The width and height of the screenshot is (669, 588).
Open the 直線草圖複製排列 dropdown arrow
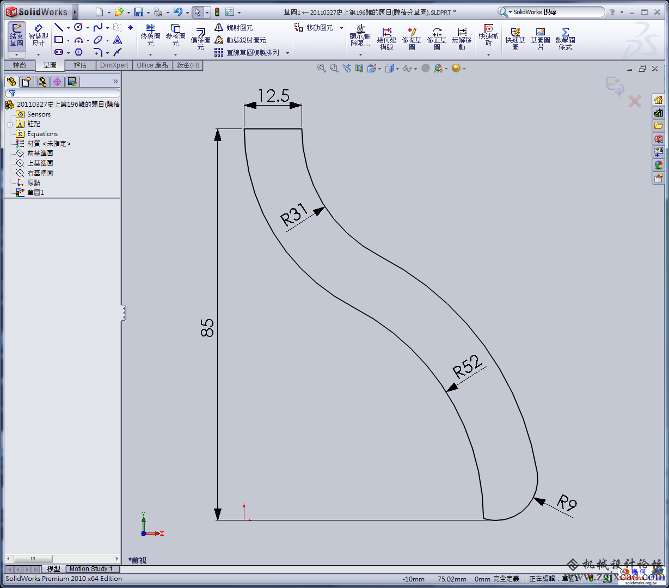click(287, 53)
